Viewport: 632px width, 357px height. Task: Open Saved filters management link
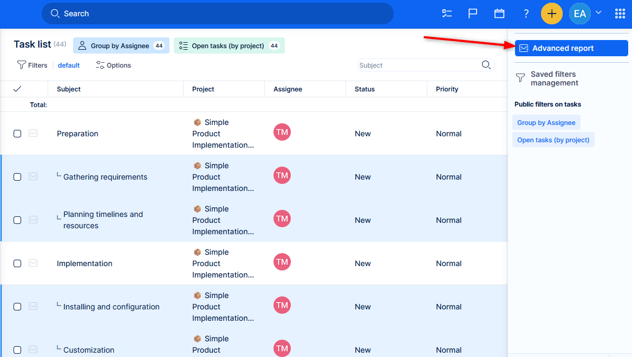[x=553, y=78]
